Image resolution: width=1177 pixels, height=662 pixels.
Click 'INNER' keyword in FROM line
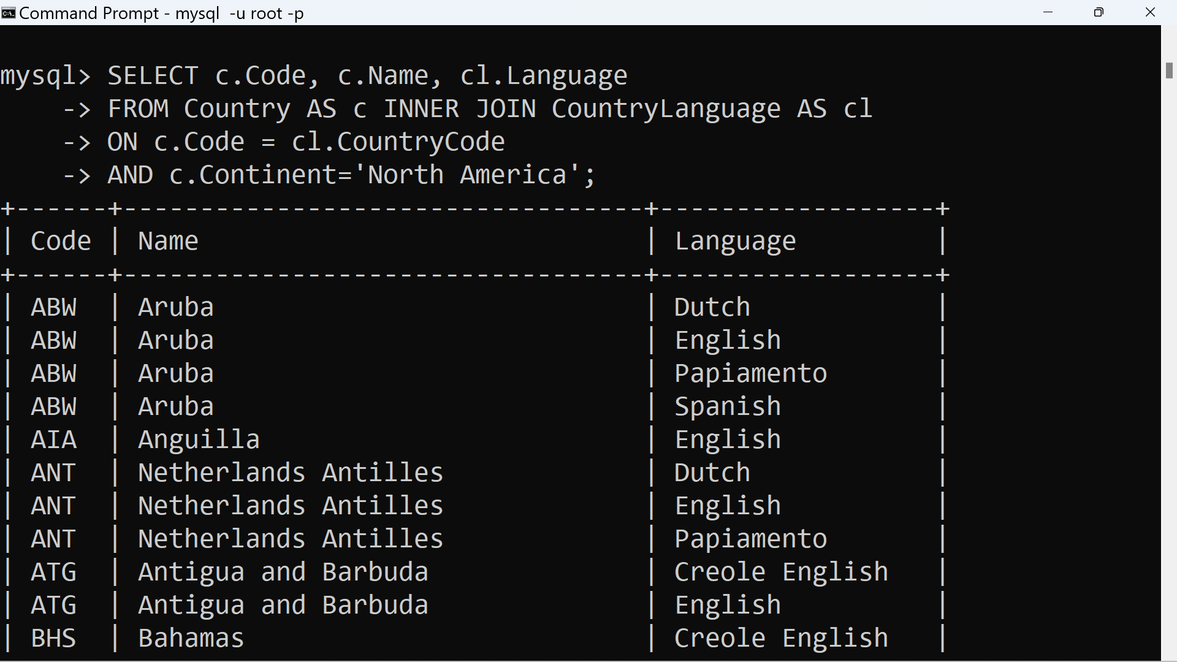[x=421, y=108]
